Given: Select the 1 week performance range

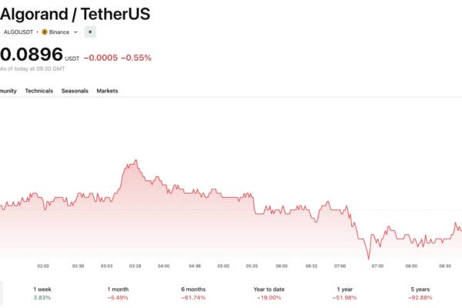Looking at the screenshot, I should [42, 293].
